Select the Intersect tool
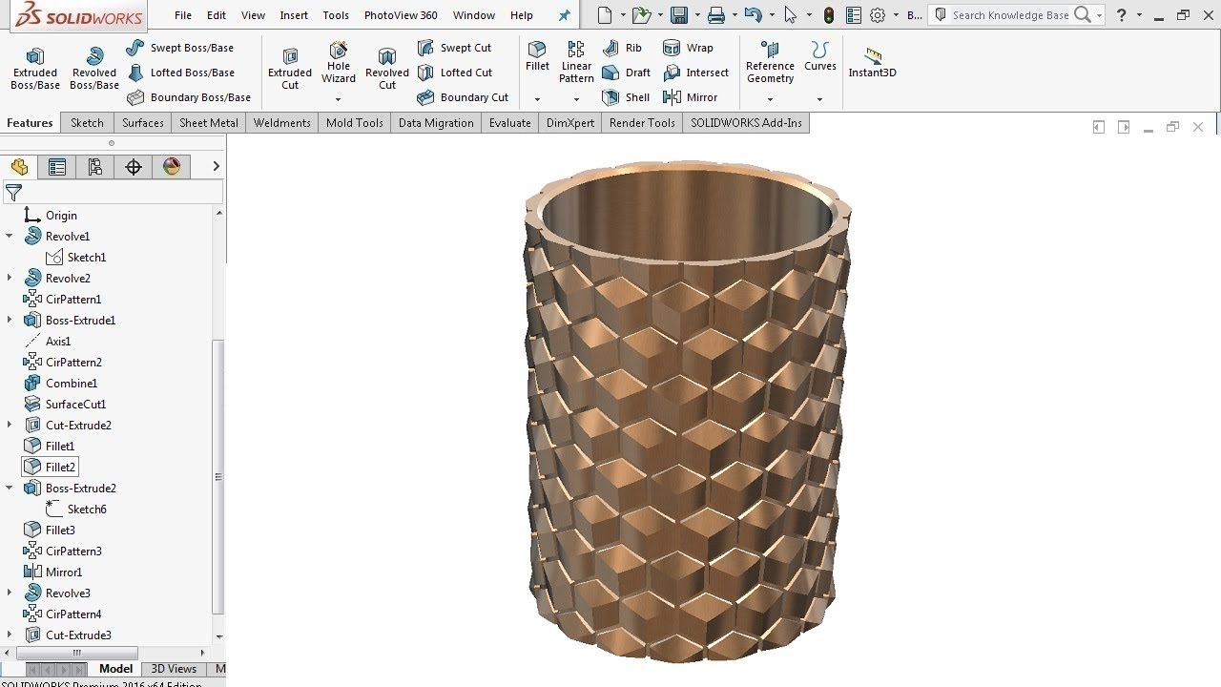This screenshot has width=1221, height=687. coord(696,73)
